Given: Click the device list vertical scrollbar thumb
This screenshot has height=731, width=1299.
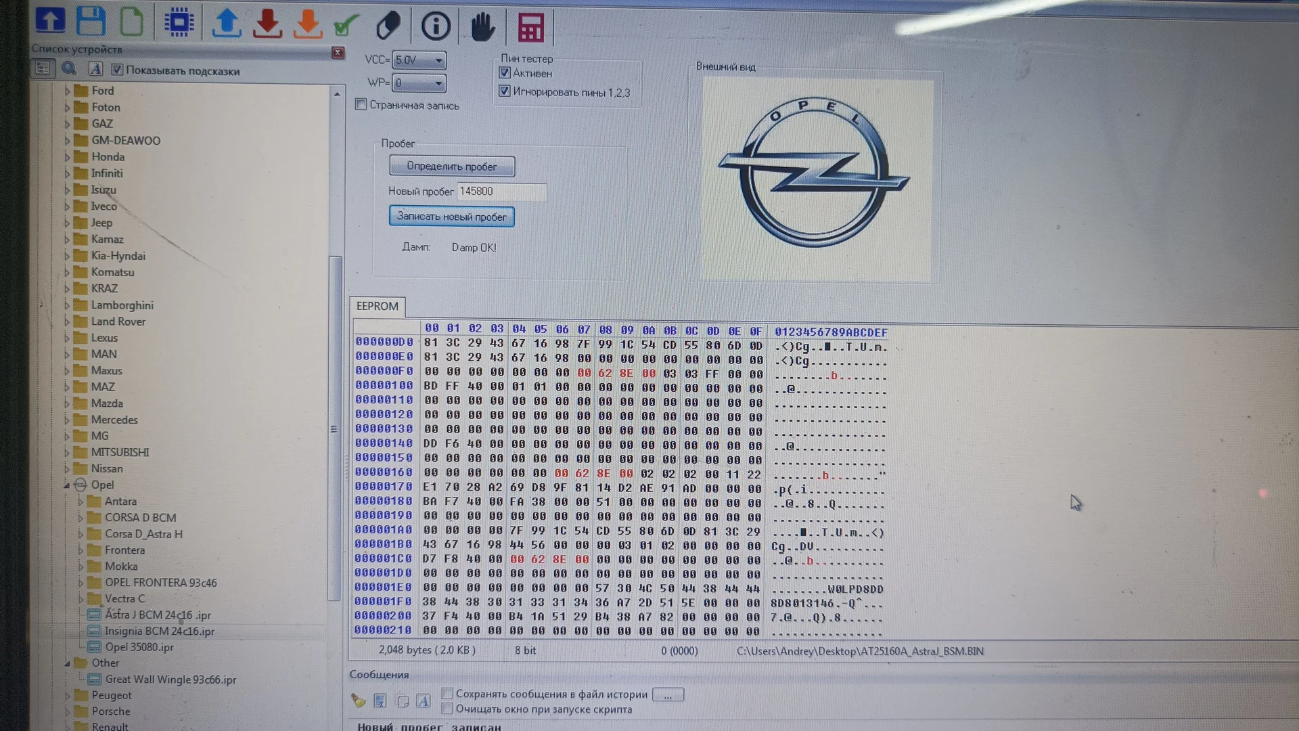Looking at the screenshot, I should pyautogui.click(x=334, y=428).
